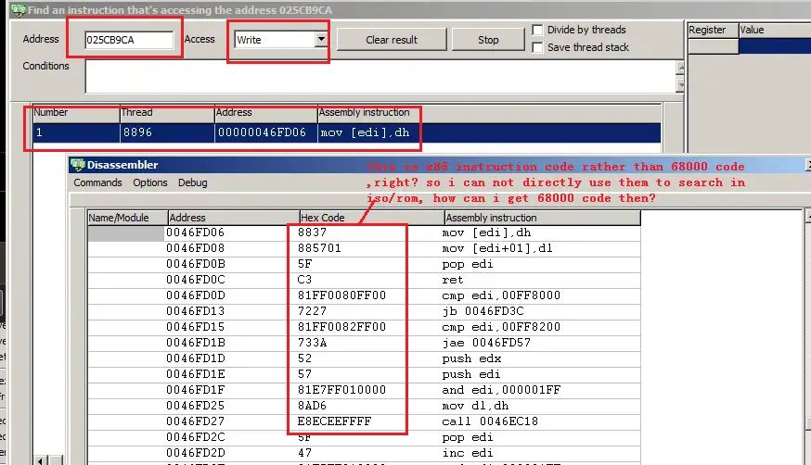811x465 pixels.
Task: Click the Disassembler horizontal scrollbar left arrow
Action: point(42,459)
